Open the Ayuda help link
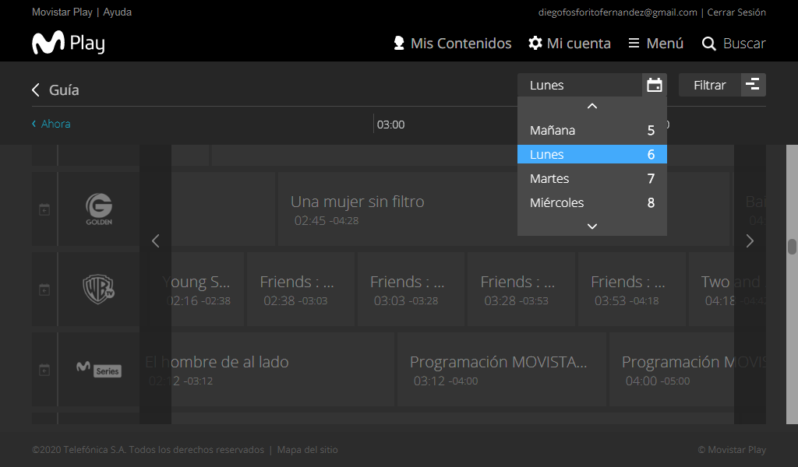 [117, 12]
